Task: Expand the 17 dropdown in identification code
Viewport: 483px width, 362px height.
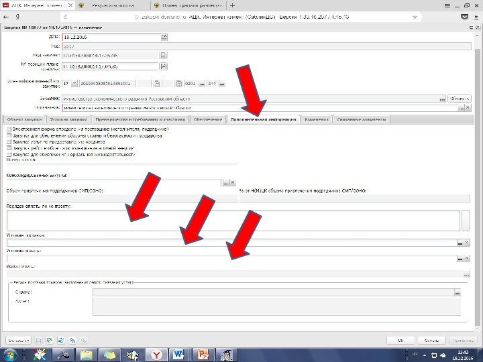Action: [74, 83]
